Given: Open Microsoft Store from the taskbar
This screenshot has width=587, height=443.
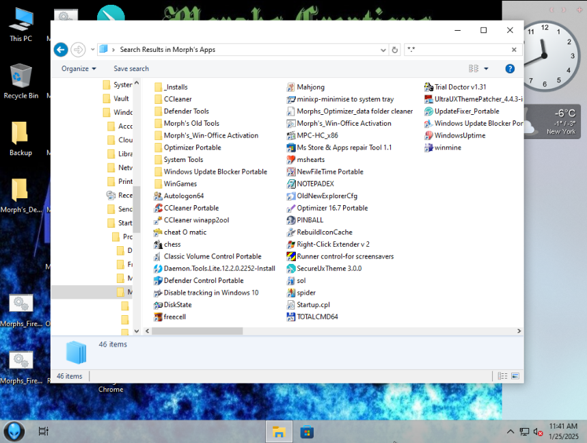Looking at the screenshot, I should 307,432.
